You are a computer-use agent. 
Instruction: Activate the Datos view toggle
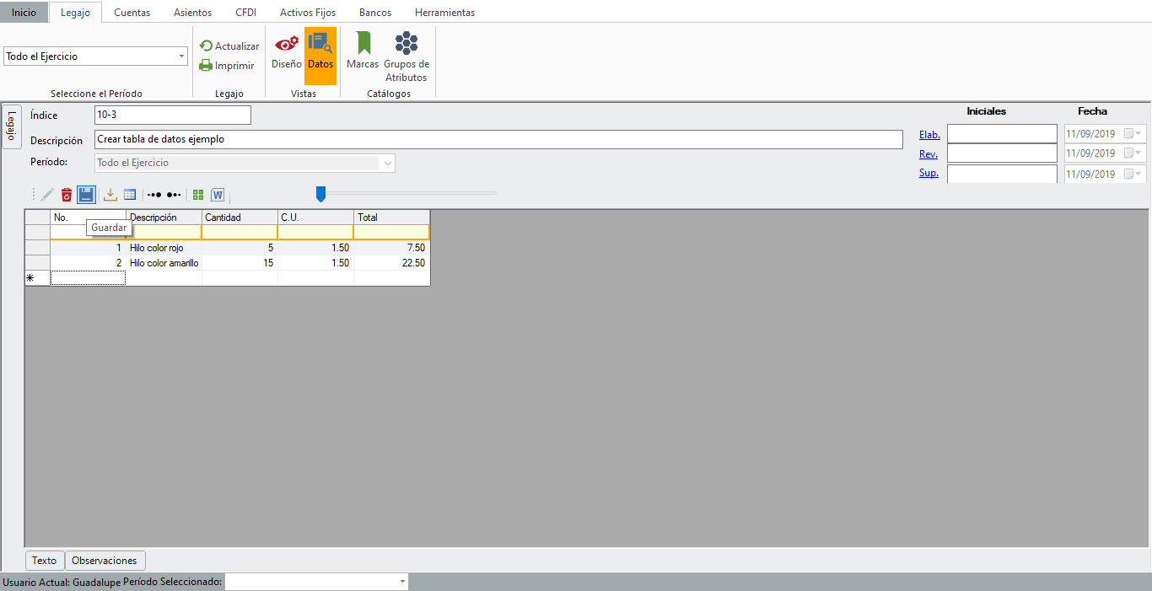(x=320, y=51)
